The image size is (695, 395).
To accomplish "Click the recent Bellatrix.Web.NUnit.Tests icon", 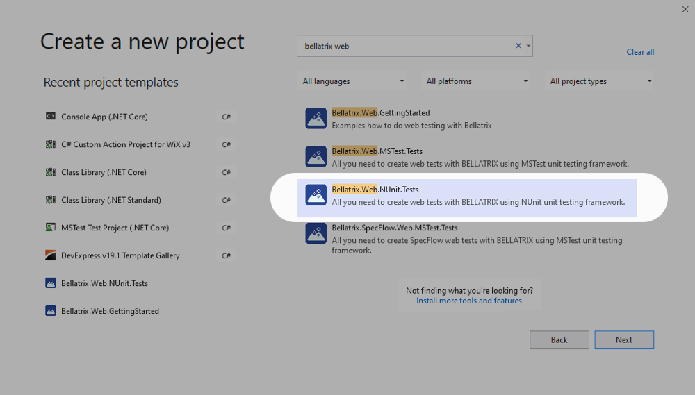I will pos(51,283).
